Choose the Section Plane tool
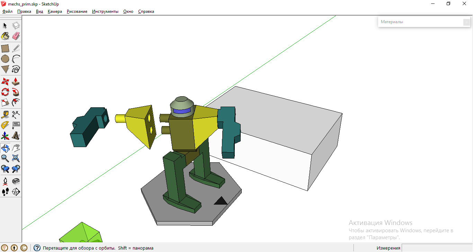 point(16,191)
